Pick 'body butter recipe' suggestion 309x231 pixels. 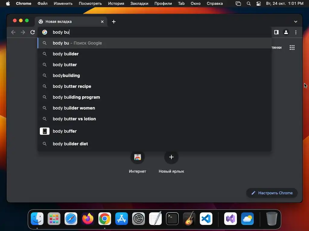click(x=154, y=86)
